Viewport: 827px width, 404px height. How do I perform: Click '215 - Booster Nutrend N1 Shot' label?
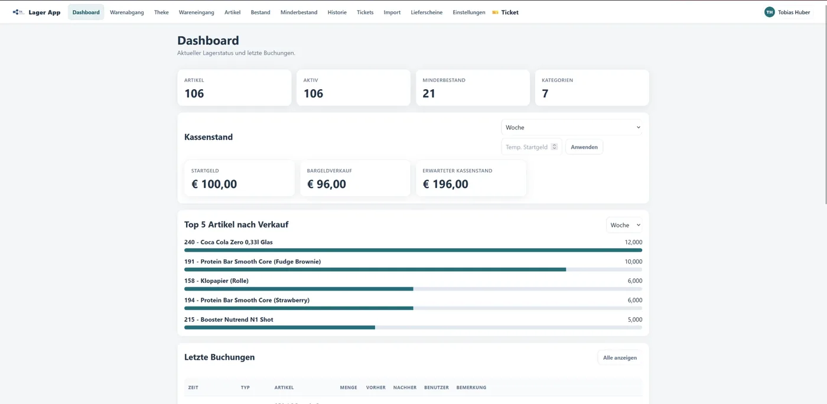click(229, 320)
